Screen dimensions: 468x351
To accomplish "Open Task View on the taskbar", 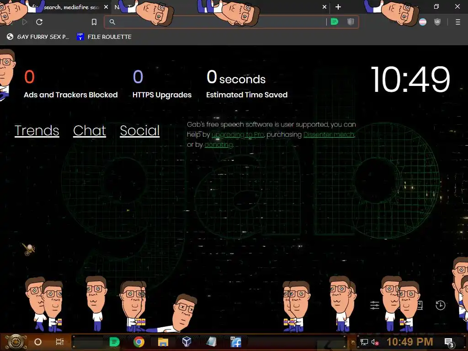I will coord(60,342).
